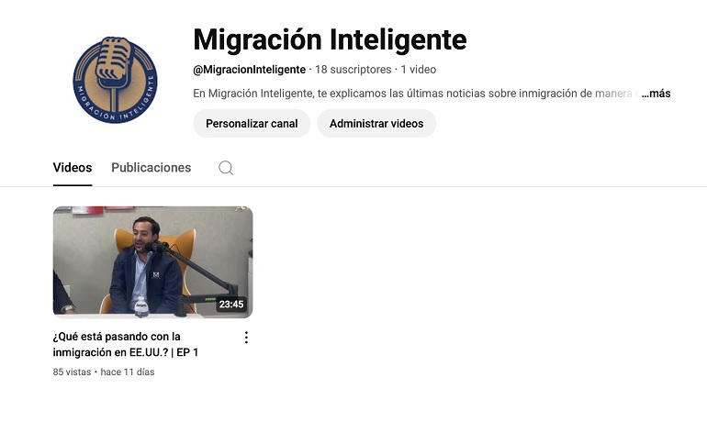Click the 1 video count text
The image size is (707, 433).
pos(419,70)
